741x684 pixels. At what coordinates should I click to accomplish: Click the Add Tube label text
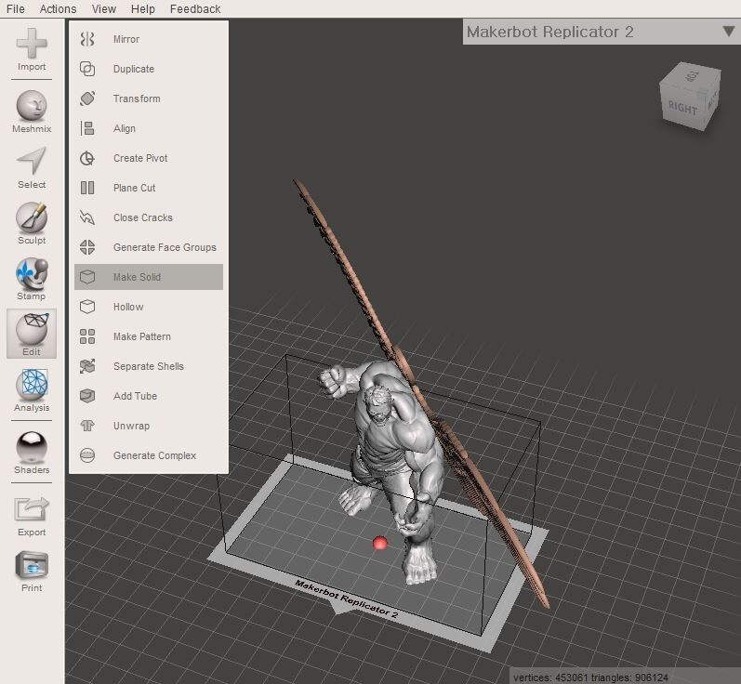(135, 396)
